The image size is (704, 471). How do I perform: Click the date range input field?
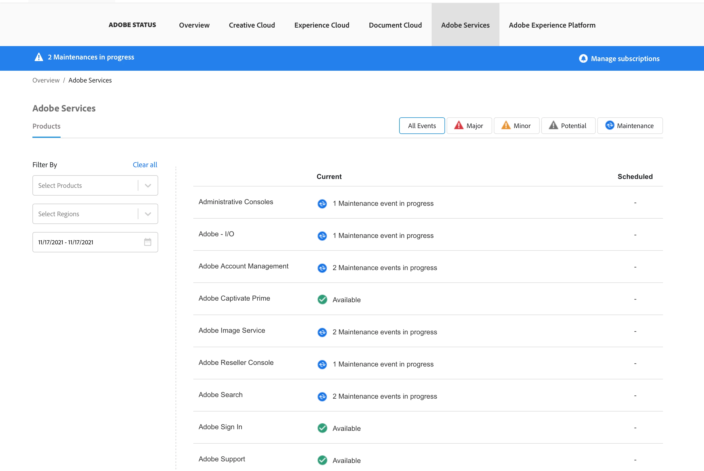[87, 242]
